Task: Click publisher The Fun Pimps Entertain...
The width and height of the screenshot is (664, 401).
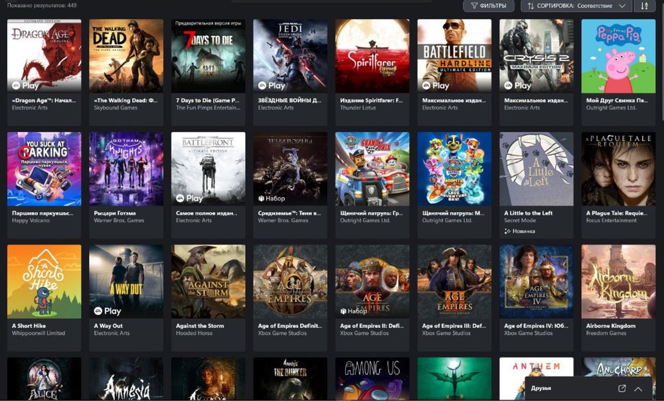Action: pyautogui.click(x=208, y=108)
